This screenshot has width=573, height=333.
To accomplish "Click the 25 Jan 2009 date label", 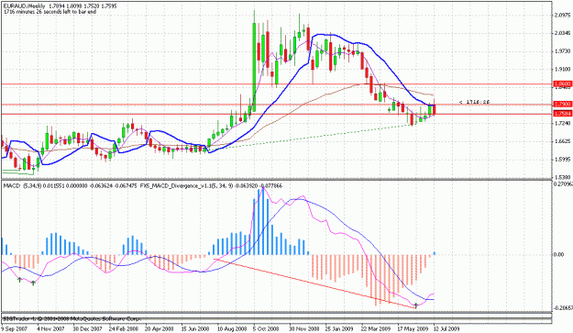I will (x=339, y=328).
